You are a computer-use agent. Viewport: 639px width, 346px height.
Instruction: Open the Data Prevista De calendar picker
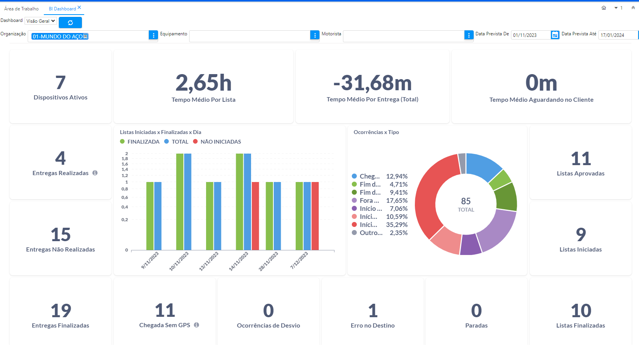(x=555, y=35)
